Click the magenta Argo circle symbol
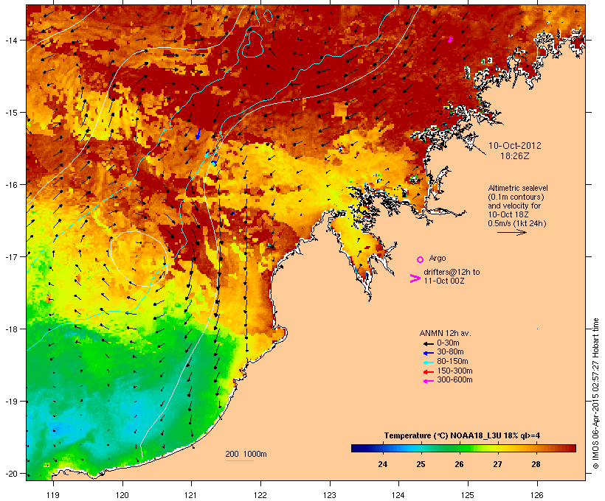Viewport: 605px width, 501px height. click(x=420, y=259)
